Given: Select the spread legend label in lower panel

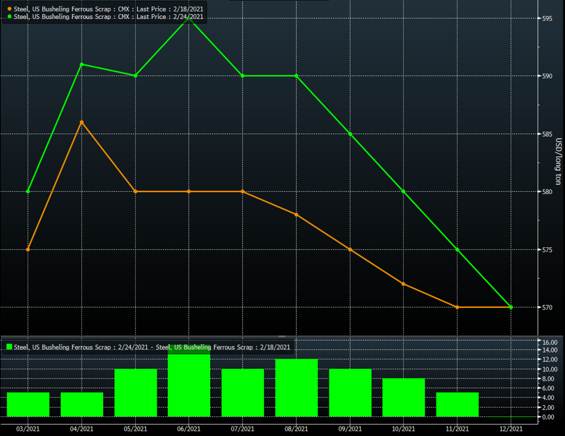Looking at the screenshot, I should (152, 347).
